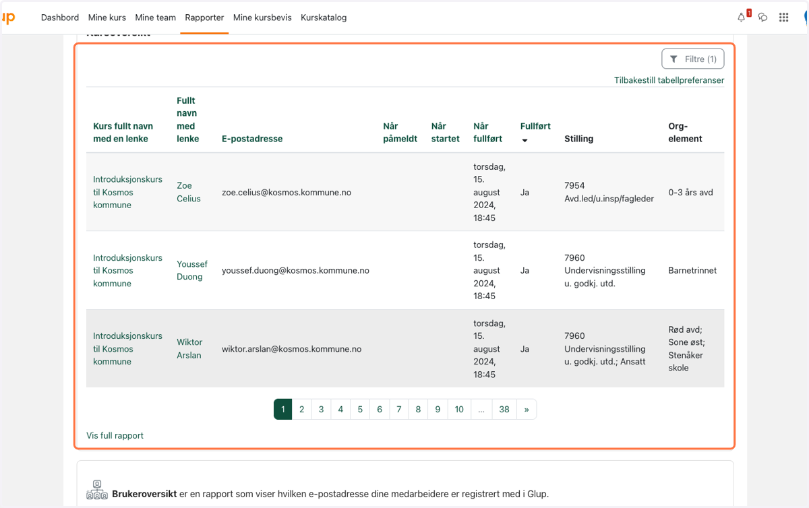The width and height of the screenshot is (809, 508).
Task: Click 0-3 års avd cell
Action: point(690,192)
